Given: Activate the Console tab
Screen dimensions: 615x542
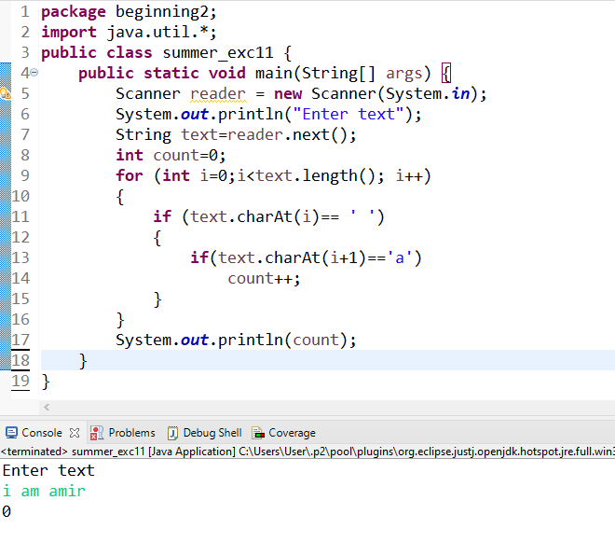Looking at the screenshot, I should point(41,433).
